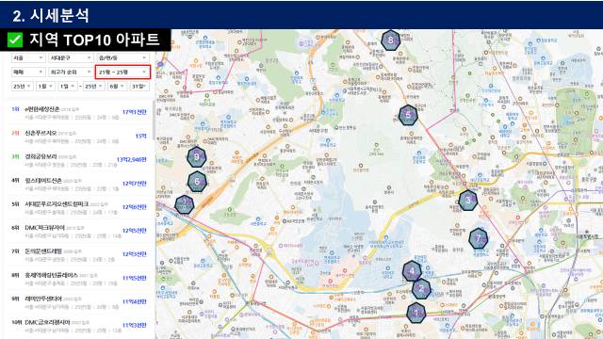Click the 11억5천만 price of rank 8
The height and width of the screenshot is (339, 603).
tap(135, 278)
